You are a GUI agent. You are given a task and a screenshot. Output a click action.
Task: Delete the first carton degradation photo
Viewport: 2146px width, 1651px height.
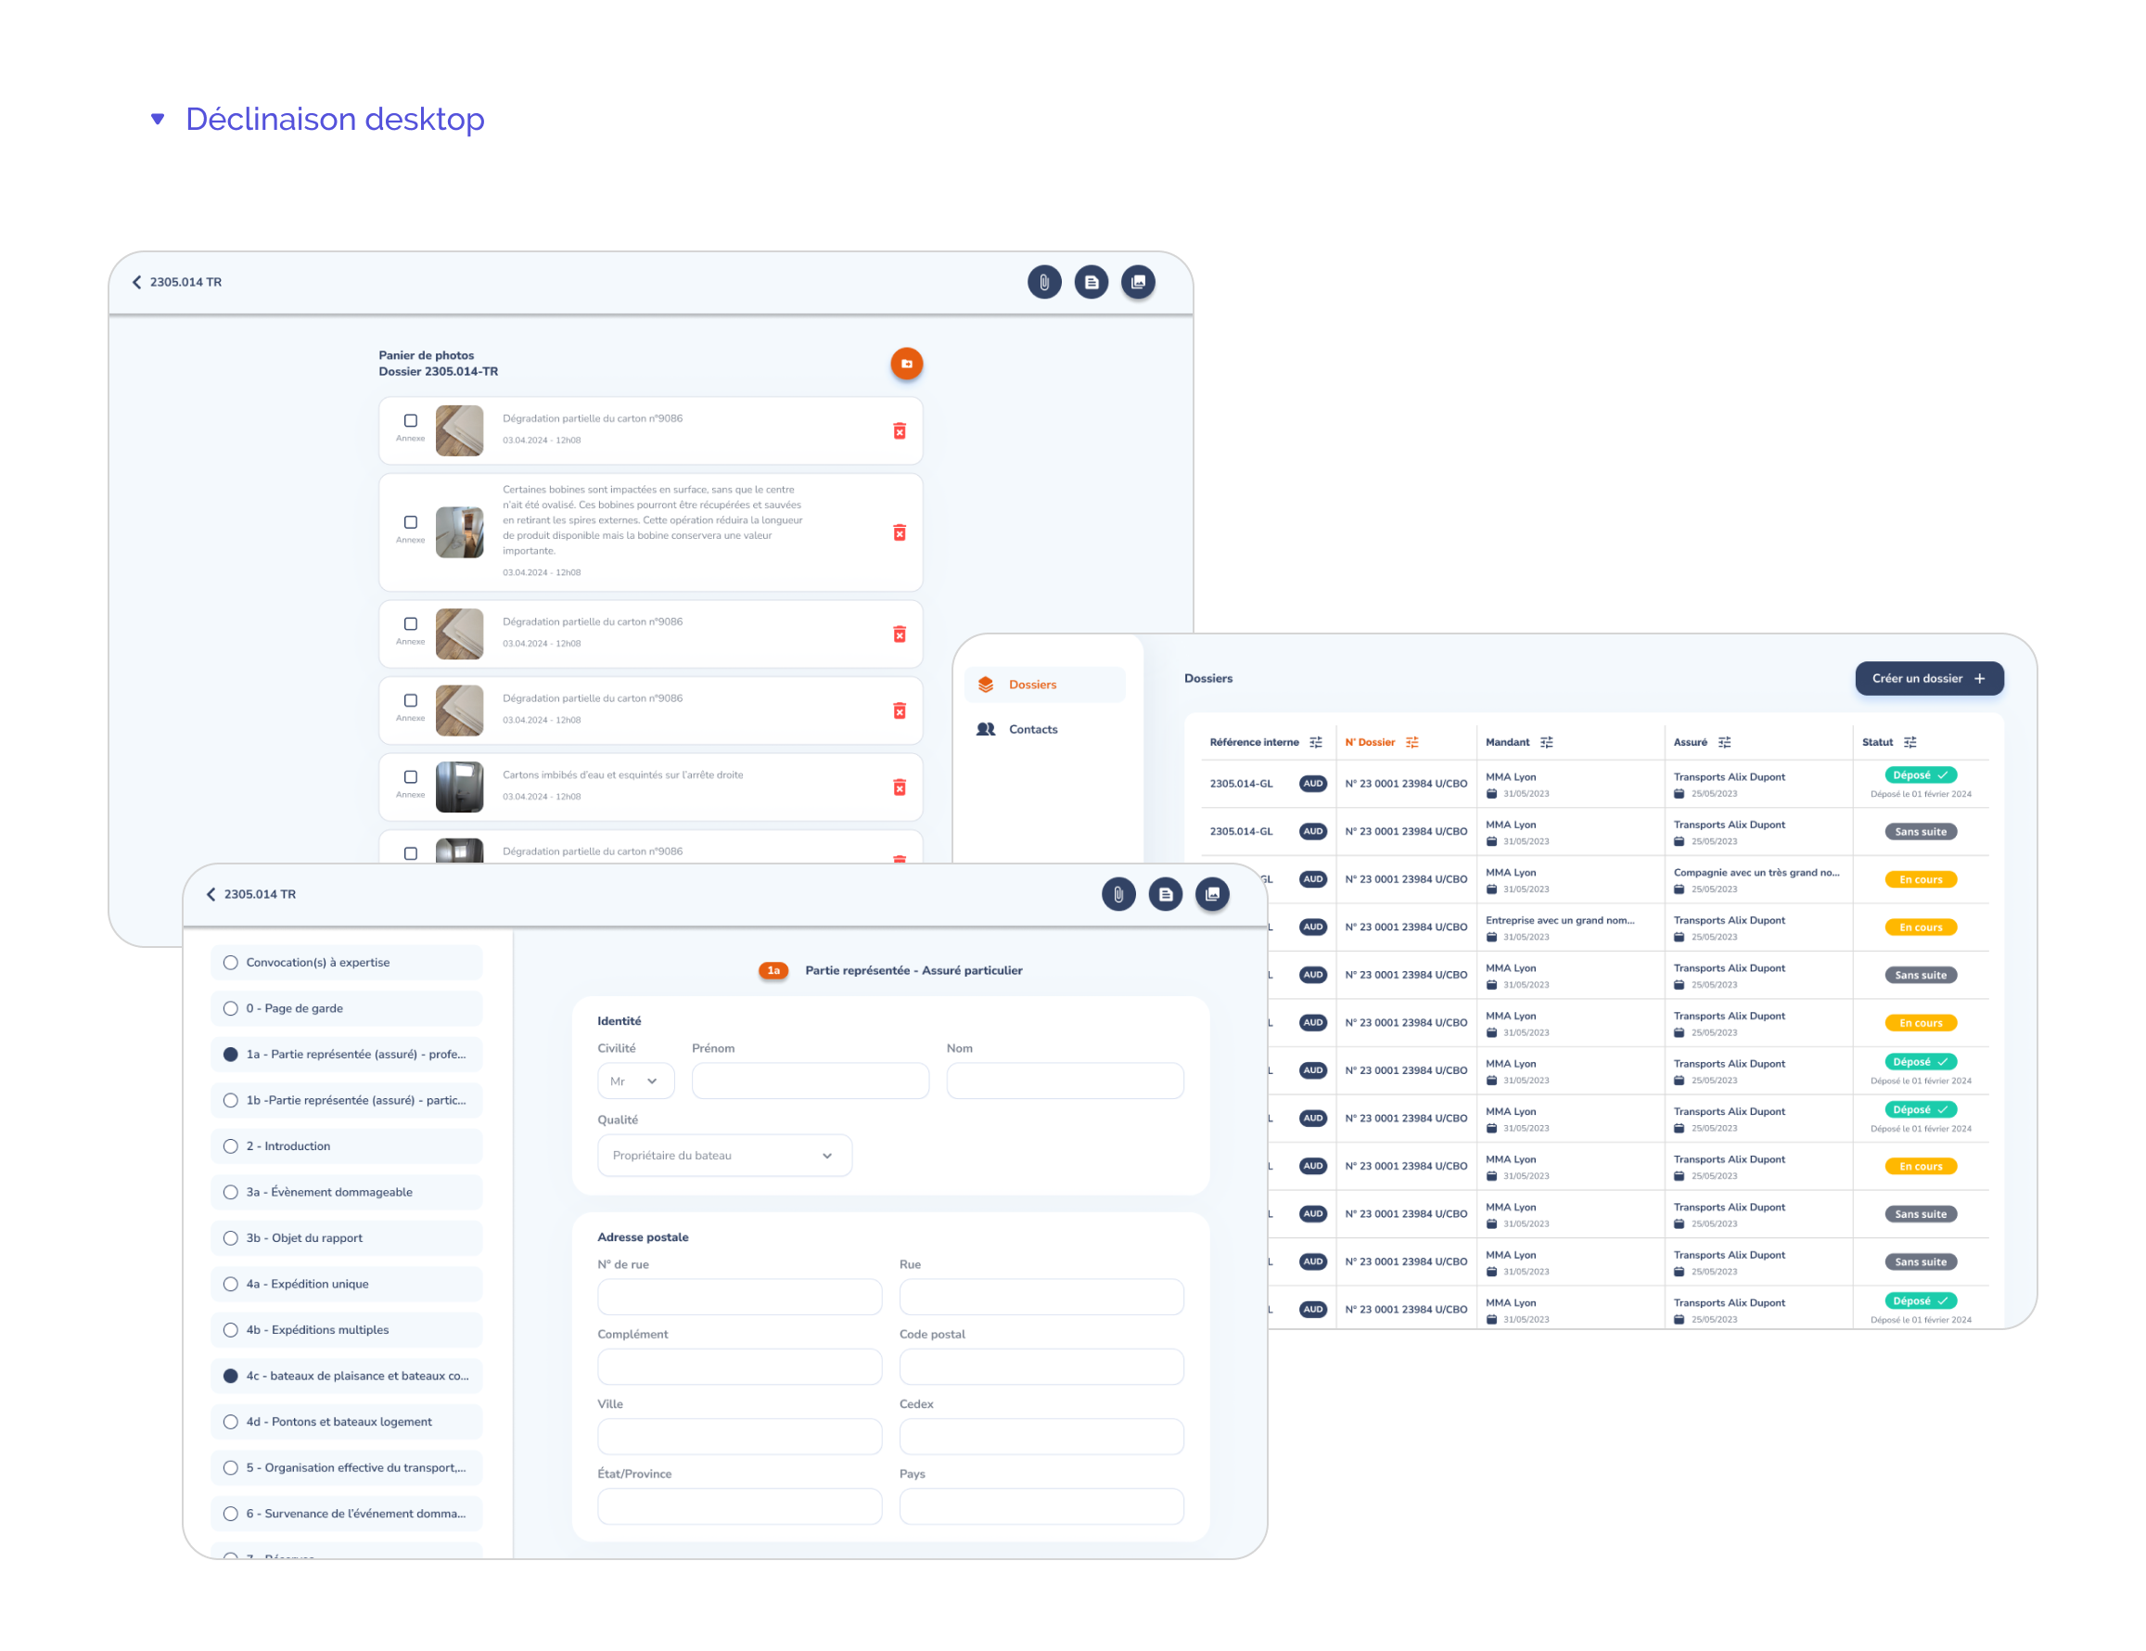click(899, 431)
